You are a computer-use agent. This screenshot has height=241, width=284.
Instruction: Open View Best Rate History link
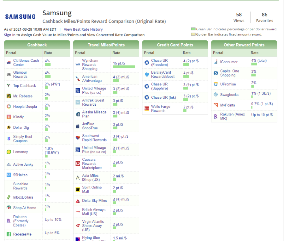83,29
